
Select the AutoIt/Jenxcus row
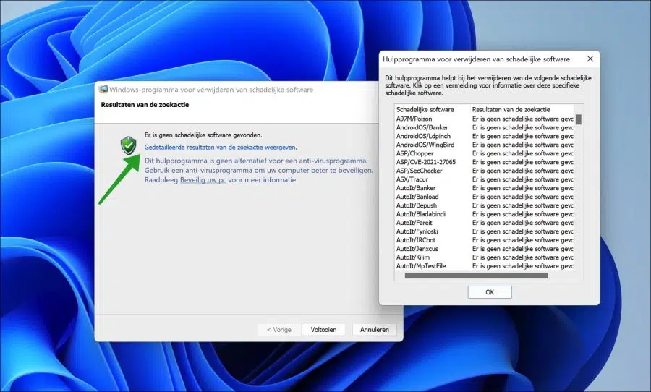pyautogui.click(x=484, y=249)
